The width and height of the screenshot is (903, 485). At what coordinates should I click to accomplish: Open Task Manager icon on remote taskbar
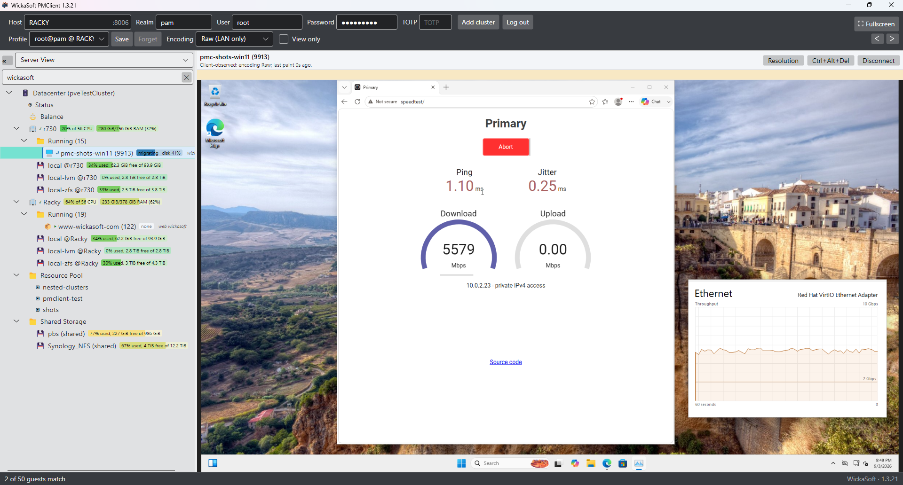639,463
